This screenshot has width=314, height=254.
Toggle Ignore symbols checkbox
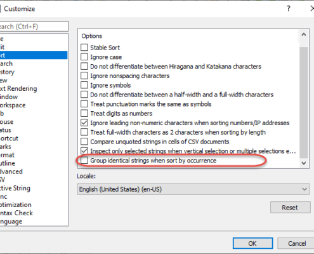point(84,85)
